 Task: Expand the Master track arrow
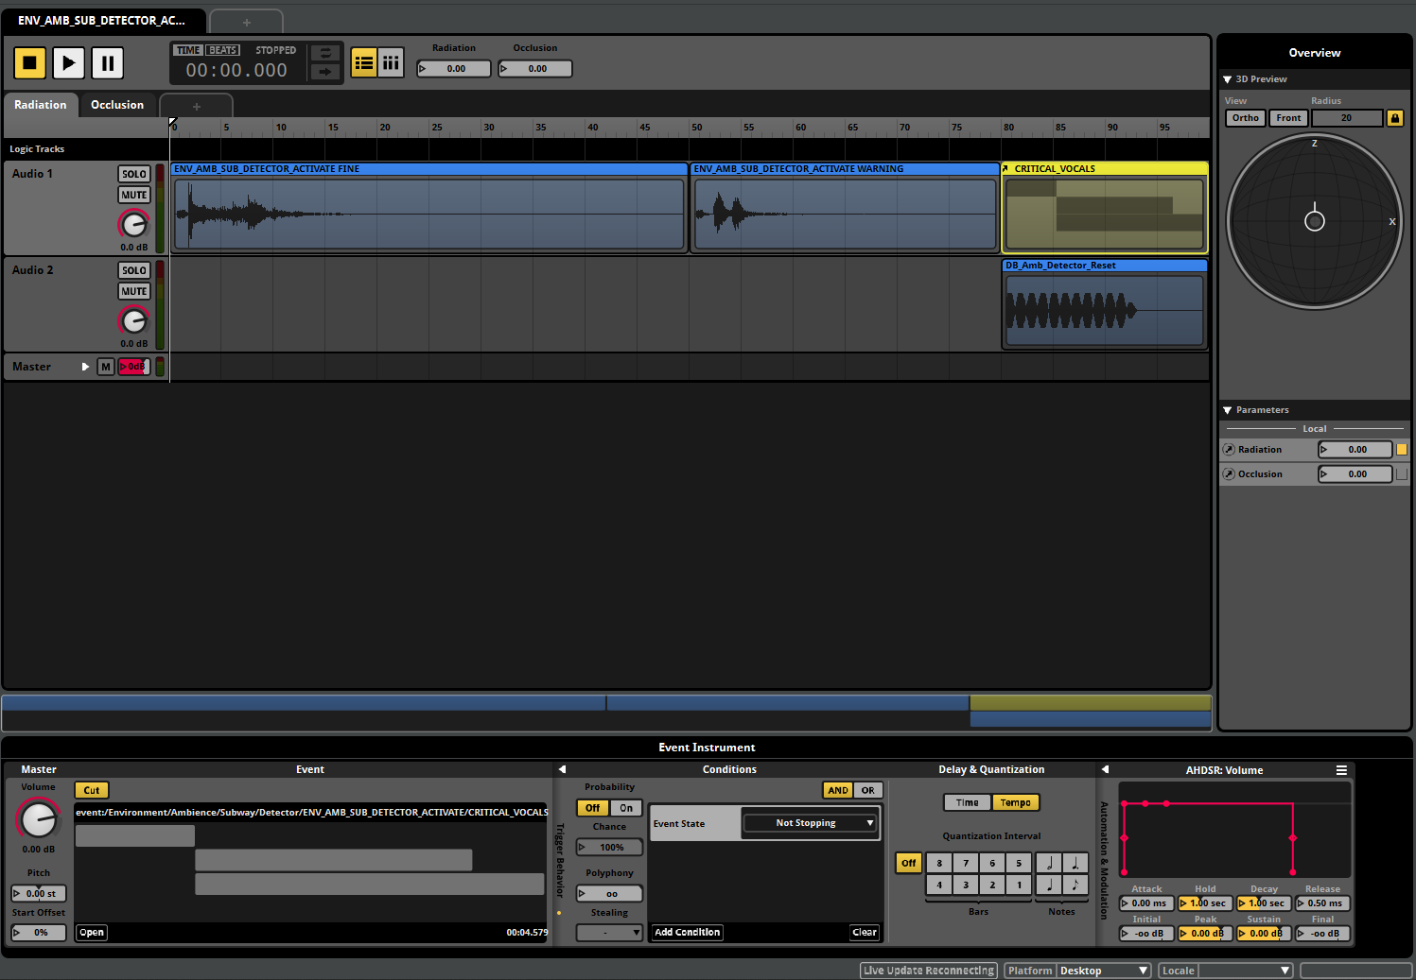tap(85, 367)
